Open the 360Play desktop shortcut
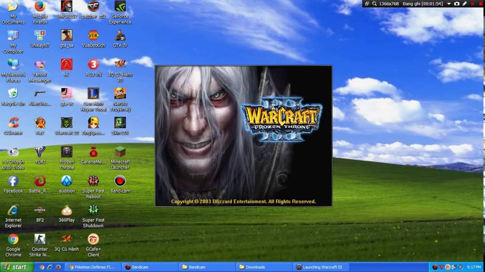This screenshot has height=272, width=485. (67, 213)
